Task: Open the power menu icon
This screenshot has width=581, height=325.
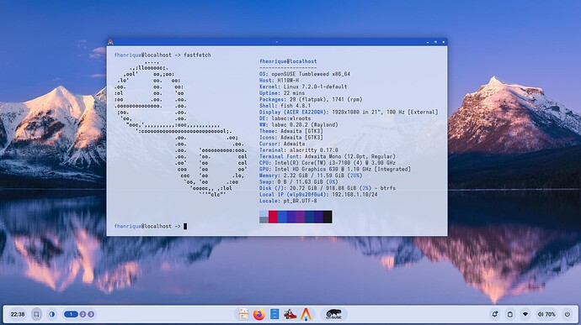Action: [x=568, y=314]
